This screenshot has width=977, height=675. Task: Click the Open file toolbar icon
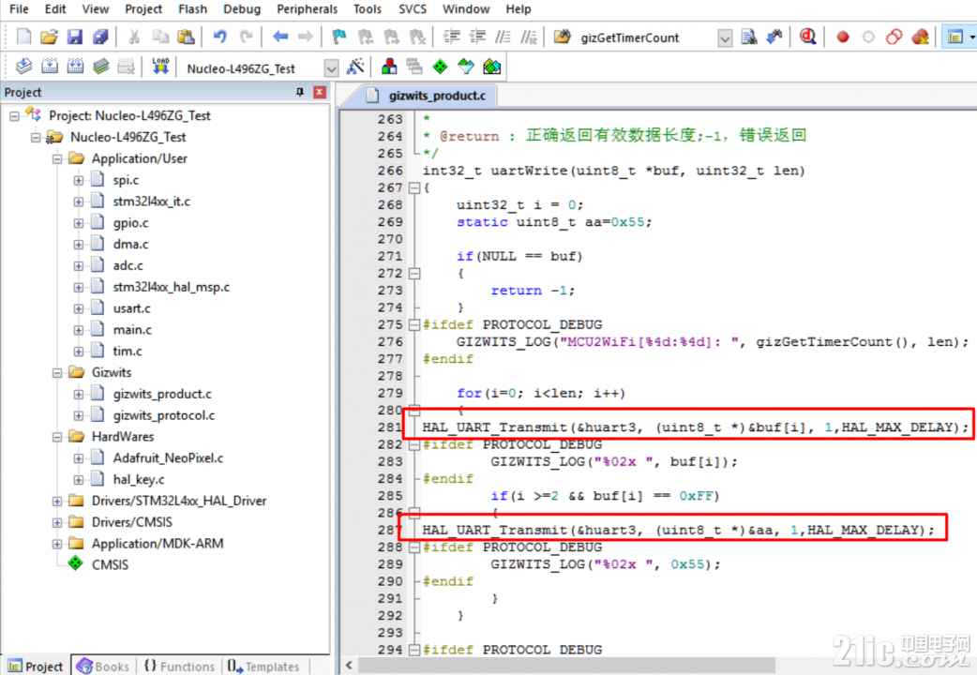pos(49,37)
